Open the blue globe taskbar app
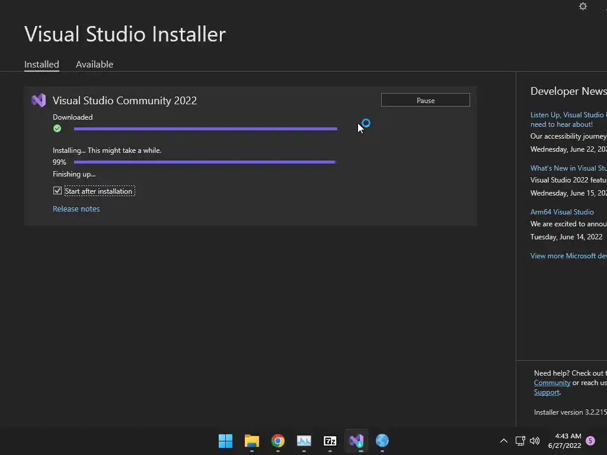This screenshot has width=607, height=455. [x=382, y=441]
